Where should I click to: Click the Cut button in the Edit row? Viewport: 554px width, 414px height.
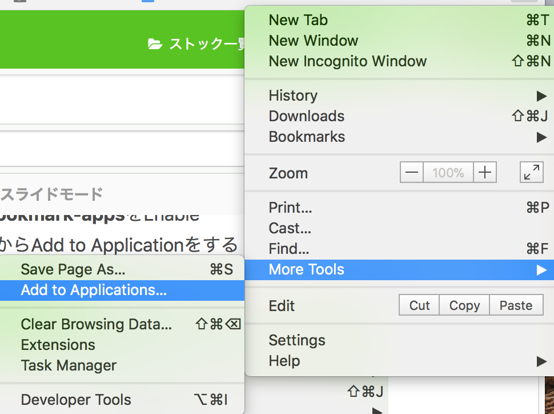pyautogui.click(x=419, y=305)
